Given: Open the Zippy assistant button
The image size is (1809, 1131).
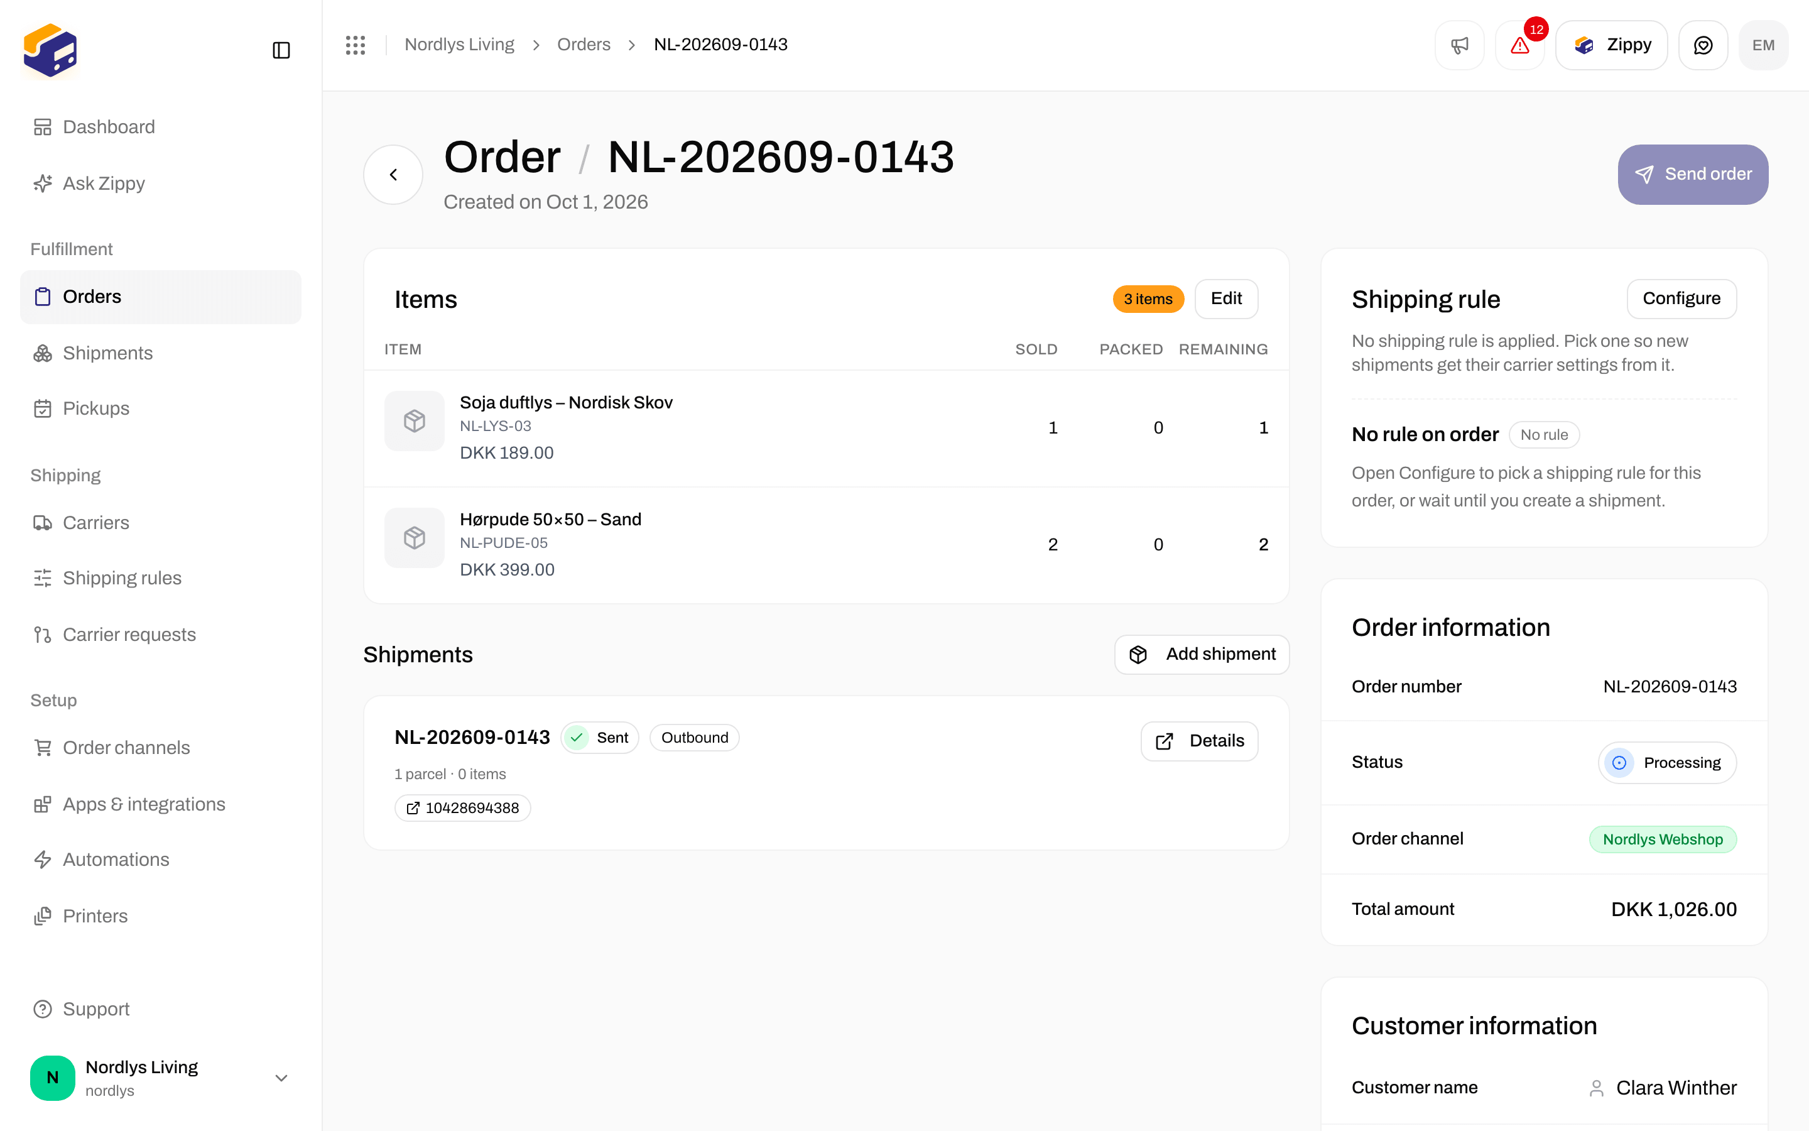Looking at the screenshot, I should tap(1611, 45).
